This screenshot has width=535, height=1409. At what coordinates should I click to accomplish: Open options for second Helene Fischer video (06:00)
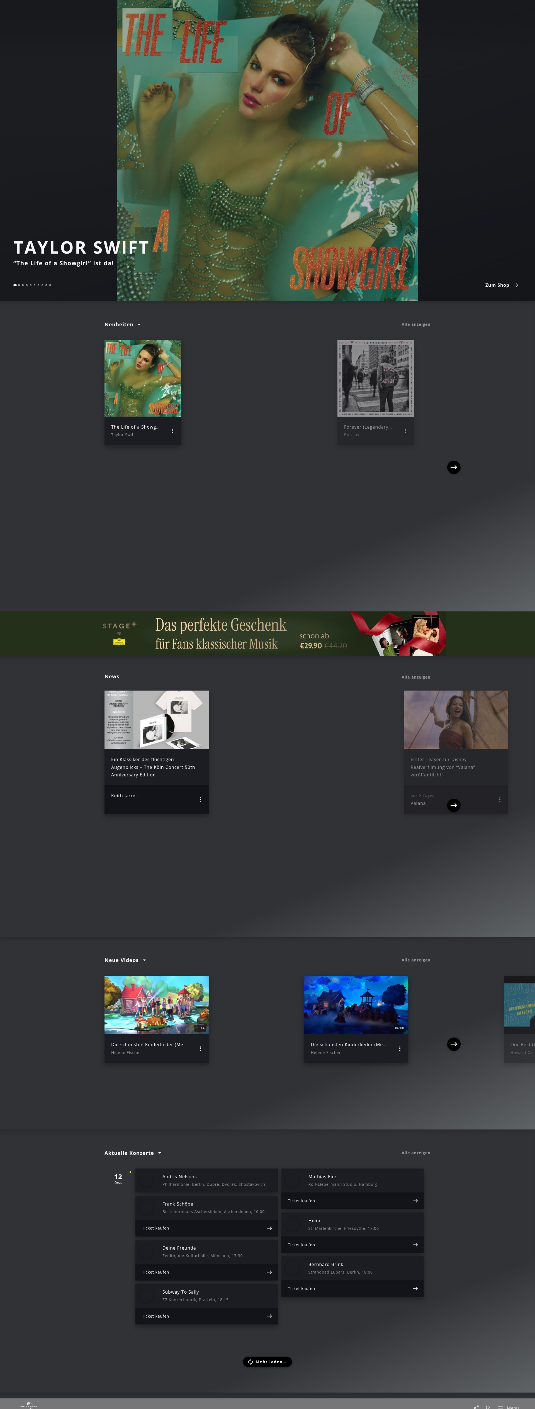click(400, 1049)
